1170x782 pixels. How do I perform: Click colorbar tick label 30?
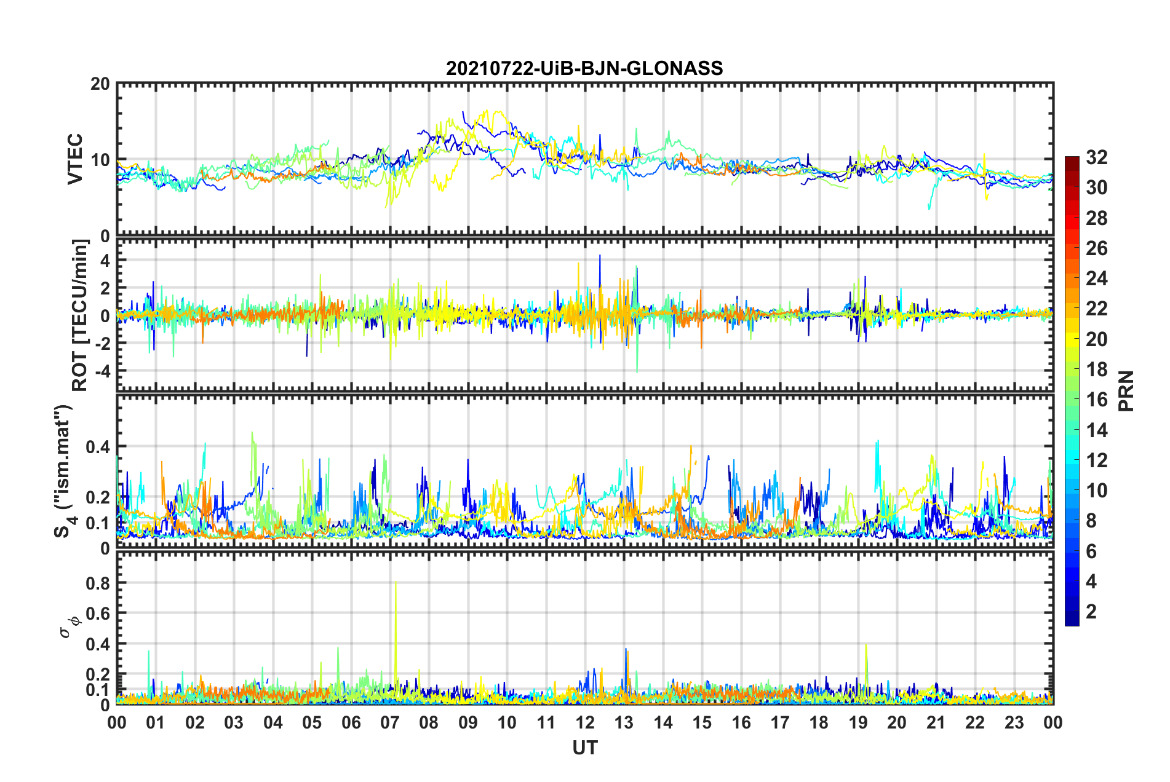(1096, 188)
